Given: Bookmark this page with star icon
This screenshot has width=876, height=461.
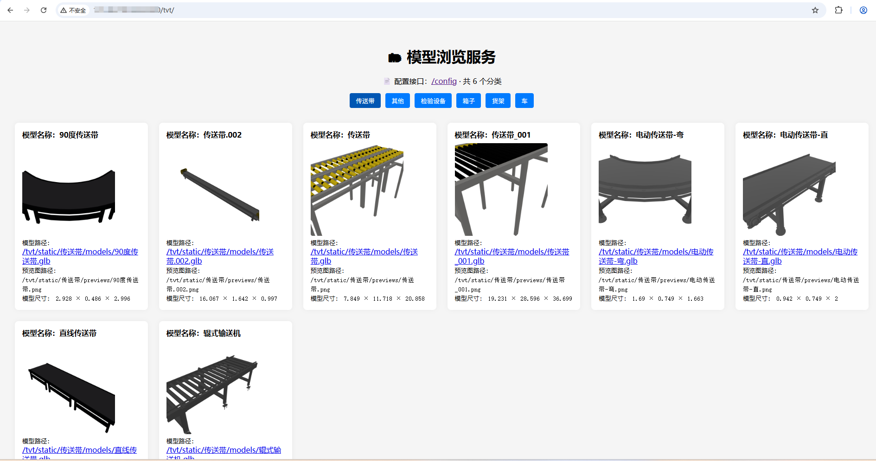Looking at the screenshot, I should point(815,10).
